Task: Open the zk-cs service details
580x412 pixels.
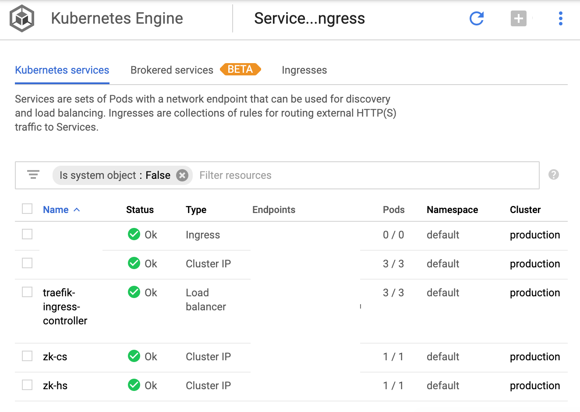Action: 55,357
